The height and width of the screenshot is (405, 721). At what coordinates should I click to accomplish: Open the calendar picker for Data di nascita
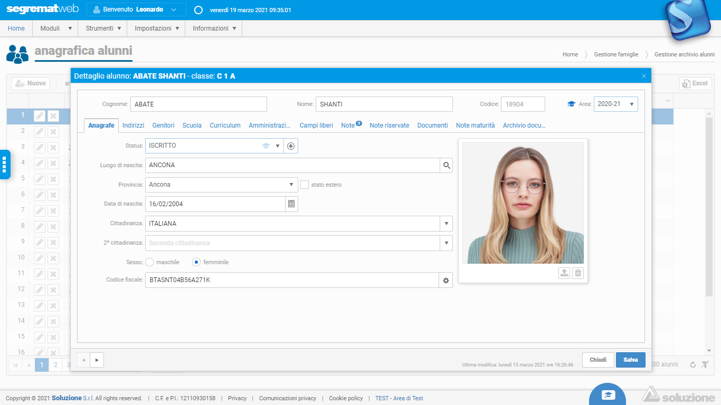[291, 204]
